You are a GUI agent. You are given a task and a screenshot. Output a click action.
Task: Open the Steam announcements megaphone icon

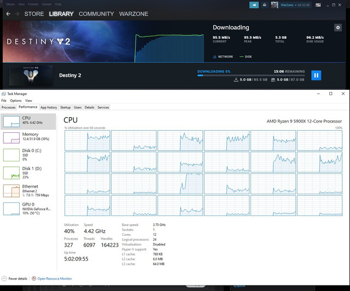coord(254,5)
